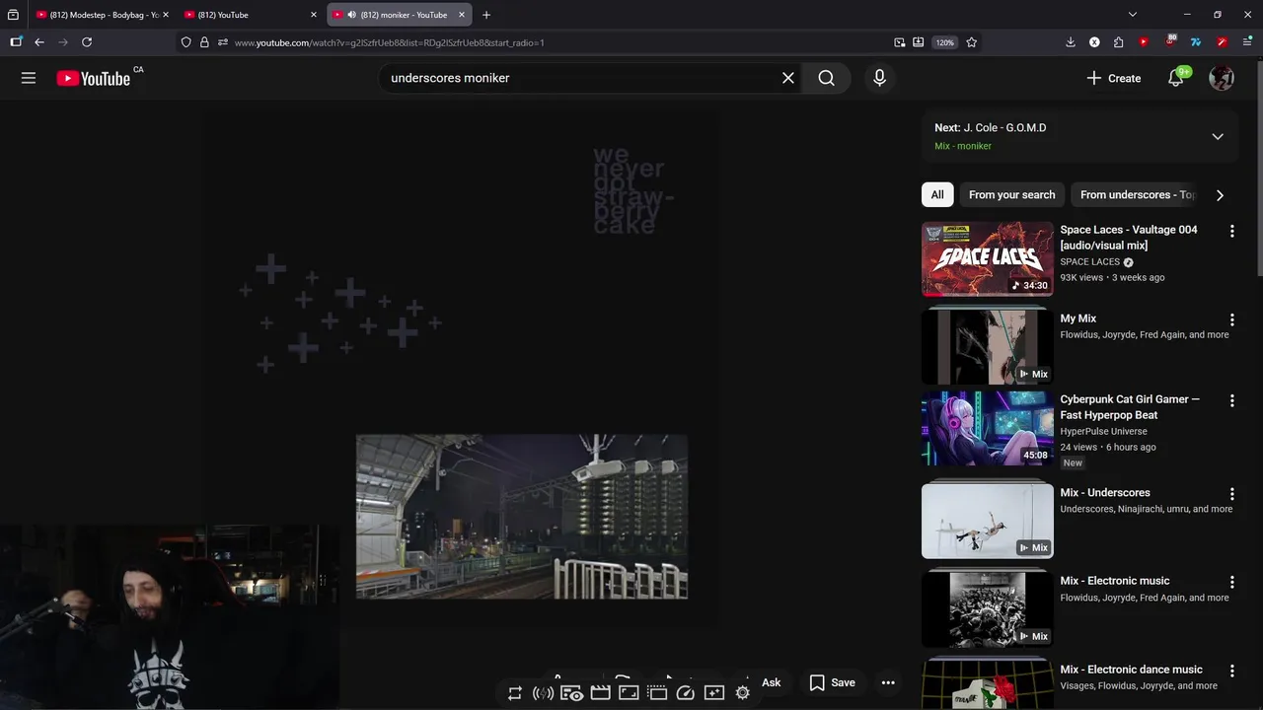Open playback speed gauge icon

(x=686, y=693)
